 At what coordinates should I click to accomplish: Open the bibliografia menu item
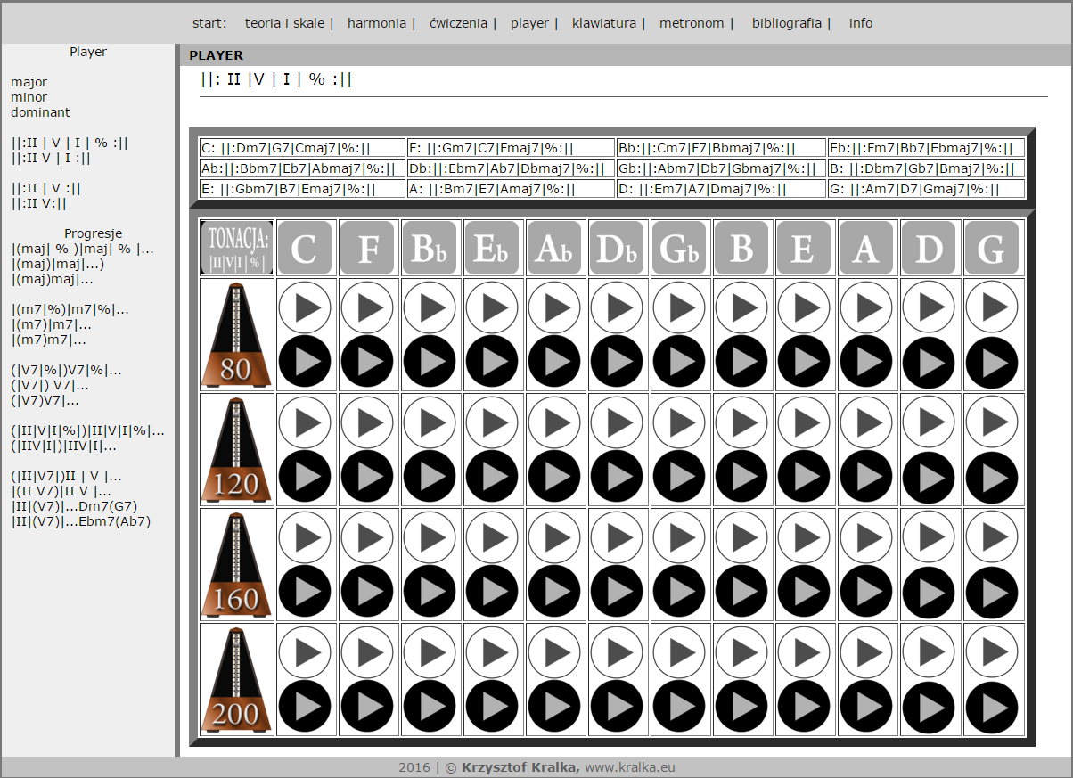click(x=787, y=23)
